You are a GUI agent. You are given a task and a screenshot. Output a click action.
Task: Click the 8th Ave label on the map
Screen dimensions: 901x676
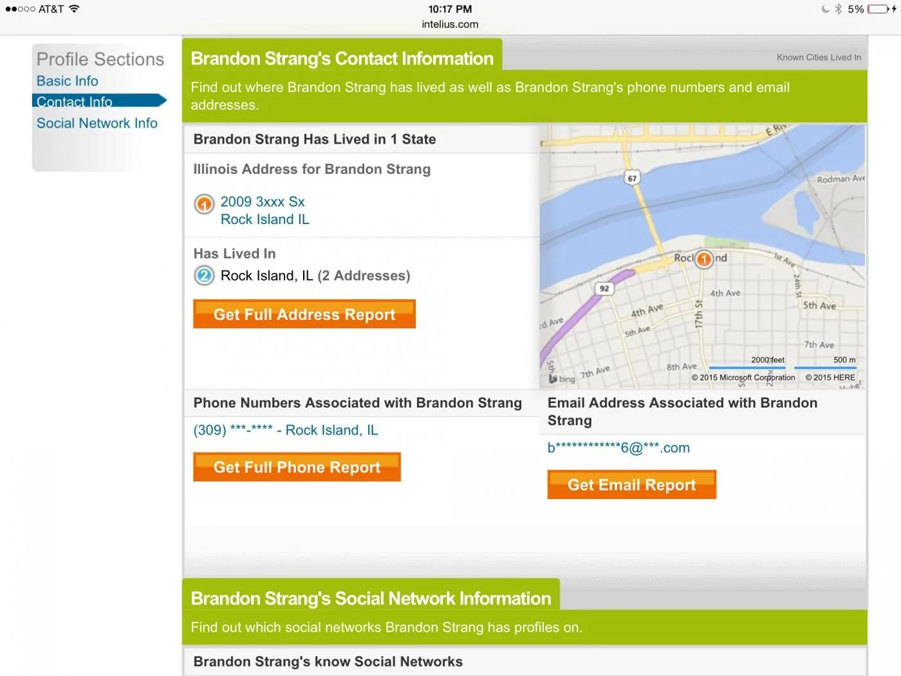[x=682, y=367]
